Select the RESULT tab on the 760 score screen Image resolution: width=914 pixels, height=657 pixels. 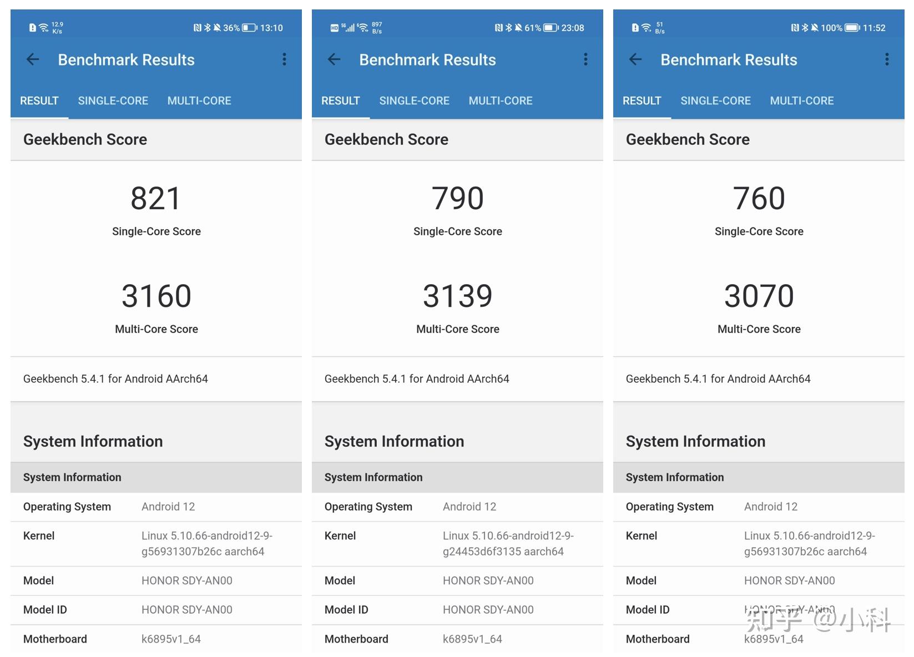[x=642, y=100]
